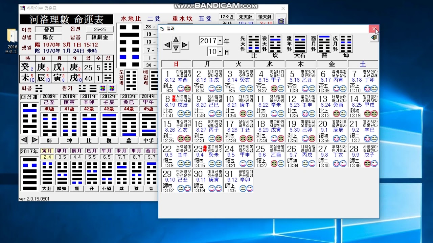
Task: Click the 先天卦 button in 명운표 window
Action: [246, 17]
